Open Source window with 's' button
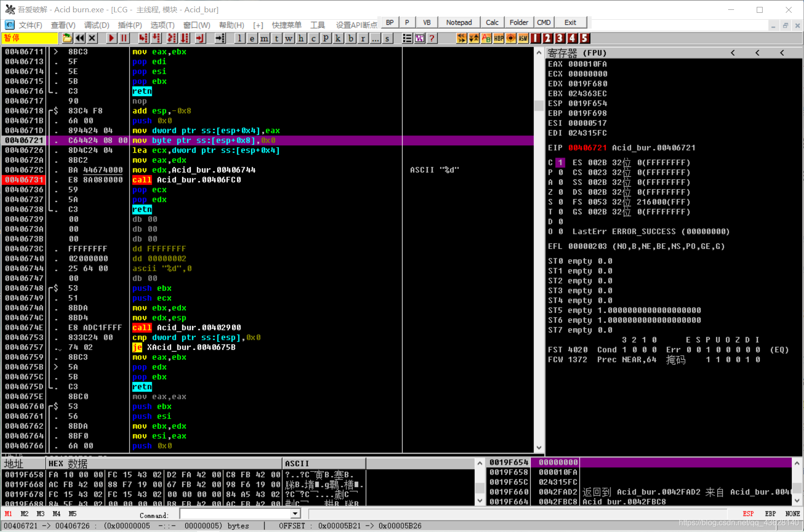 click(387, 38)
